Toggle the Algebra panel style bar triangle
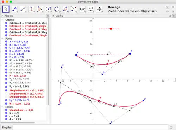The image size is (176, 130). (2, 16)
